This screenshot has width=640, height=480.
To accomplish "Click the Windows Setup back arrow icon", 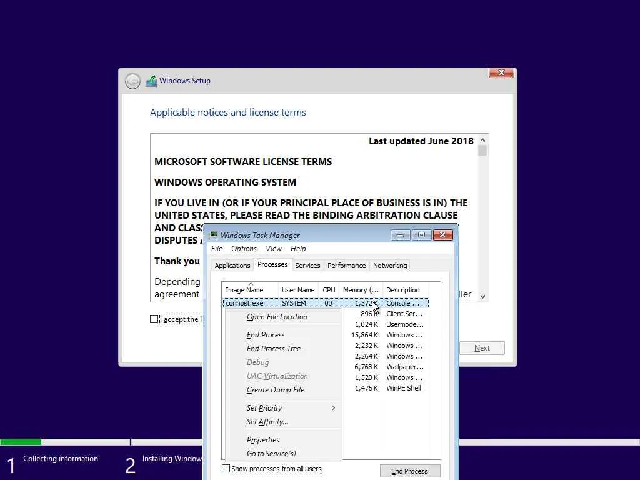I will click(x=132, y=81).
